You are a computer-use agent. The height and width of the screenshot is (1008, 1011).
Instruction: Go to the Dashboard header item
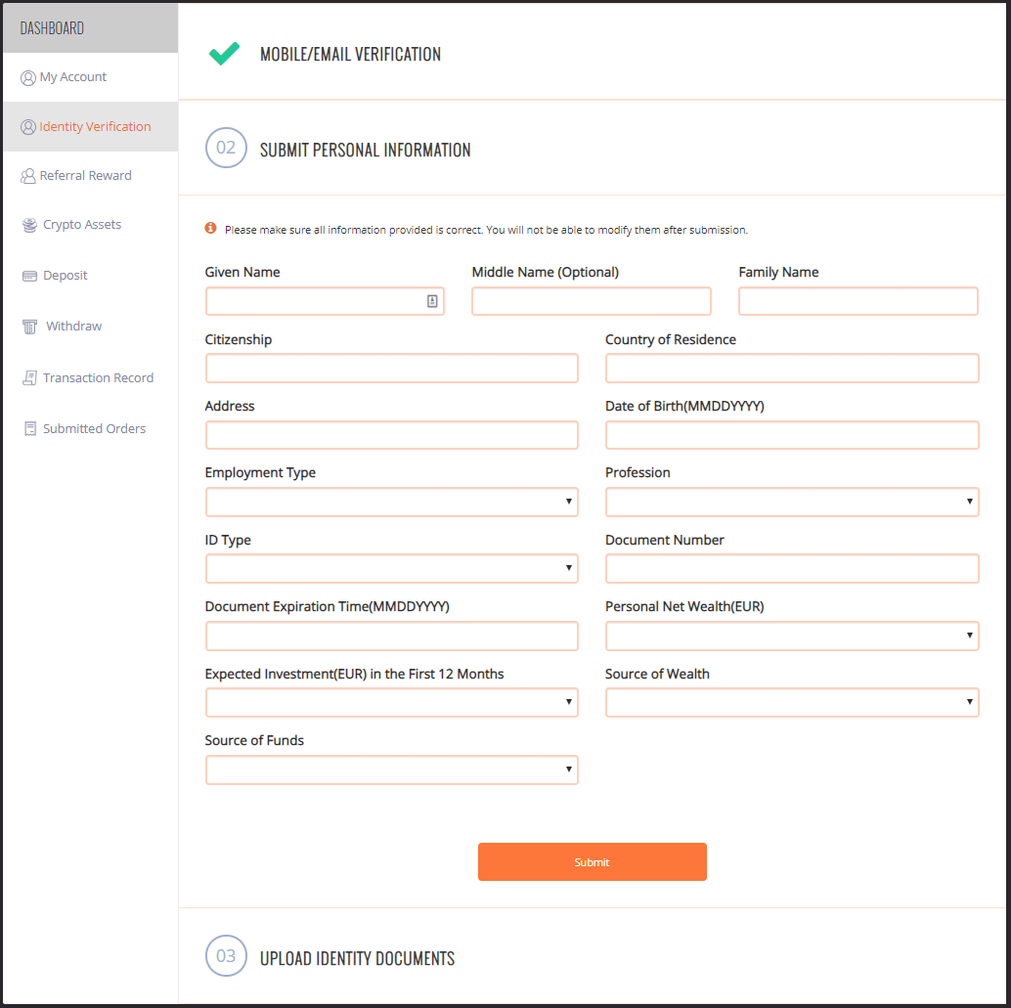pos(53,28)
